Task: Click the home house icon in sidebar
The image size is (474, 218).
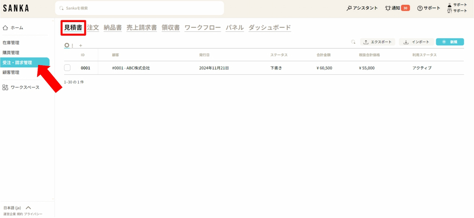Action: [x=5, y=28]
